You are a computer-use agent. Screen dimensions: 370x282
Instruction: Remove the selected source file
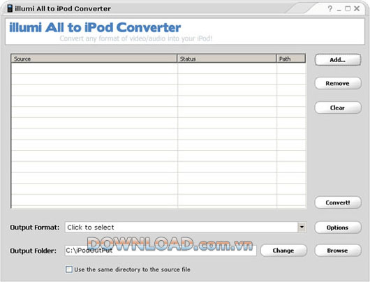[338, 83]
